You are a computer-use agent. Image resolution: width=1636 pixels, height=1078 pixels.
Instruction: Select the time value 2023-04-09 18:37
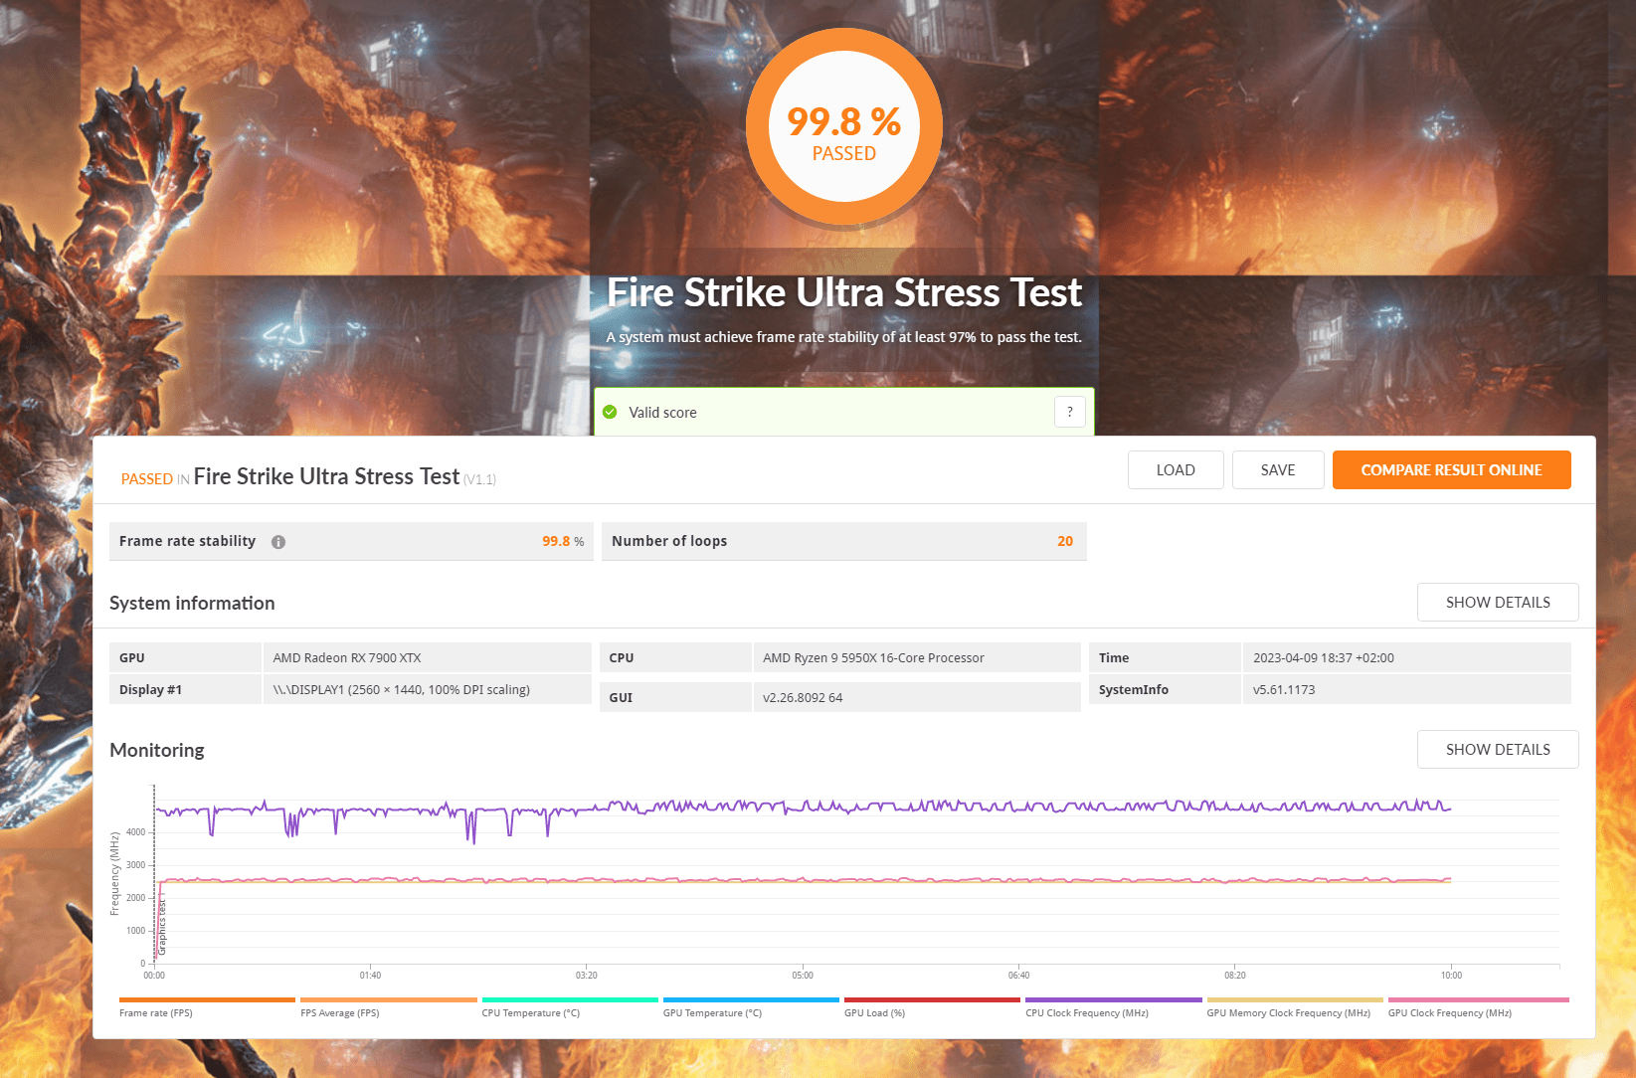click(x=1323, y=658)
